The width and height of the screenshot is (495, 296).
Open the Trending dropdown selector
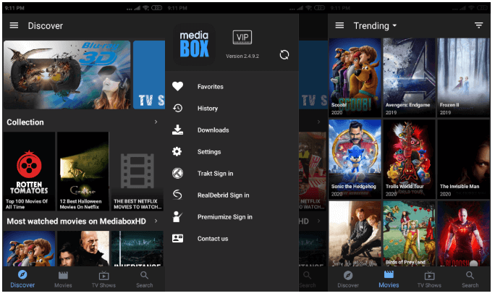376,26
